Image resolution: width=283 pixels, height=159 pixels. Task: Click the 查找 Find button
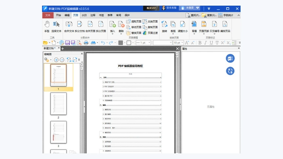coord(193,15)
